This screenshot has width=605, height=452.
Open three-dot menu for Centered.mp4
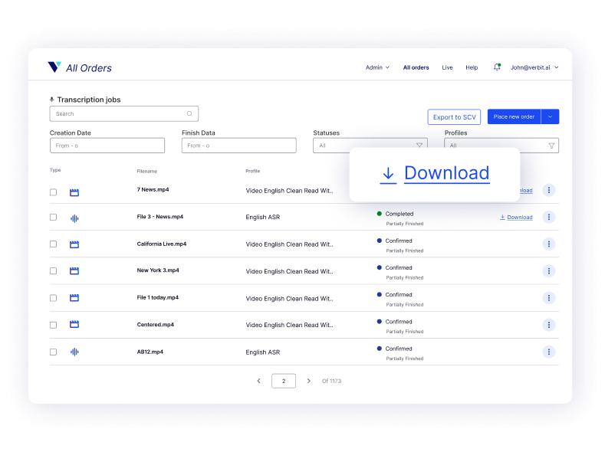click(x=548, y=325)
